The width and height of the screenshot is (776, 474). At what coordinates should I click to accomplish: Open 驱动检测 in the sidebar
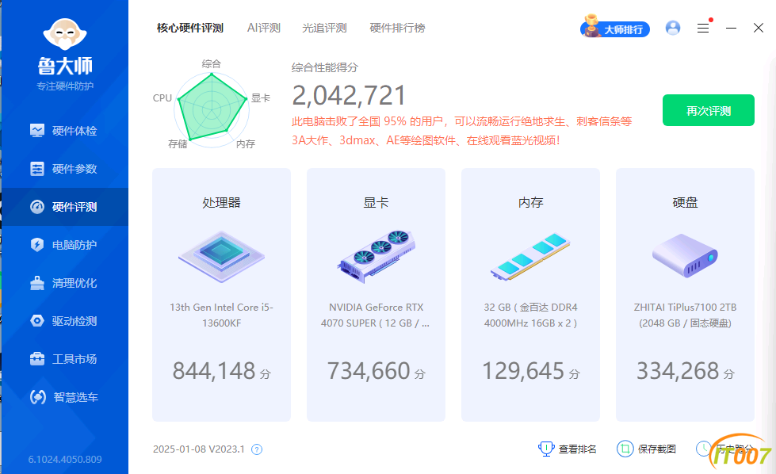point(64,321)
